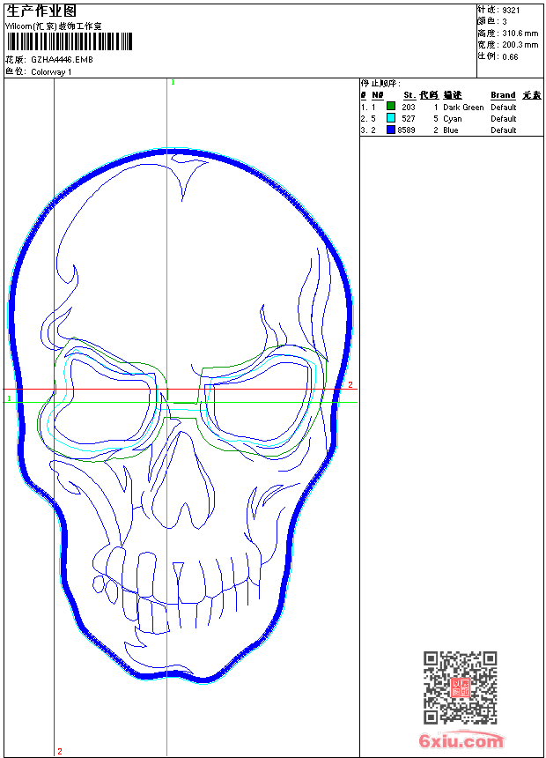This screenshot has width=546, height=758.
Task: Open the 6xiu.com watermark link
Action: (461, 741)
